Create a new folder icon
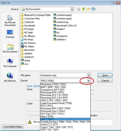This screenshot has height=131, width=121. point(88,9)
